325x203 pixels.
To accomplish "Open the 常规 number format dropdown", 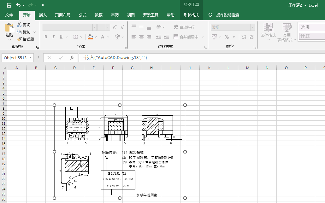I will pos(253,27).
